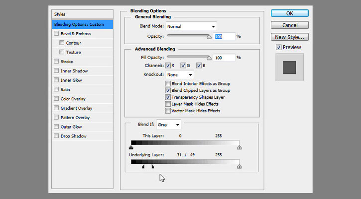Open the Knockout dropdown
This screenshot has height=199, width=361.
(180, 75)
